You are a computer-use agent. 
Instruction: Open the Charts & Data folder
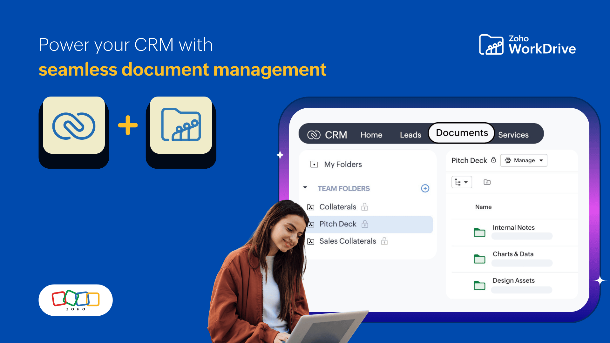[x=513, y=254]
